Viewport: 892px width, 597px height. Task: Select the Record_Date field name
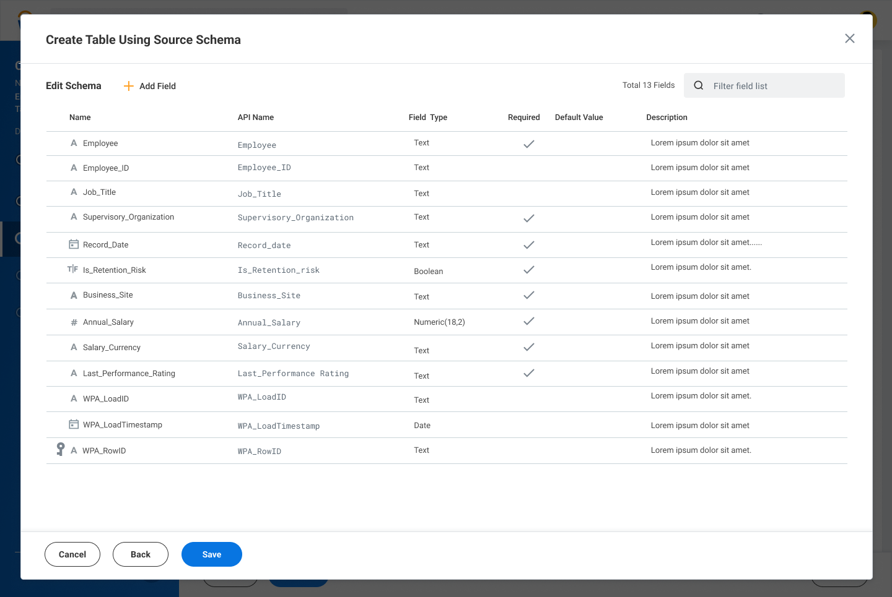click(x=106, y=244)
